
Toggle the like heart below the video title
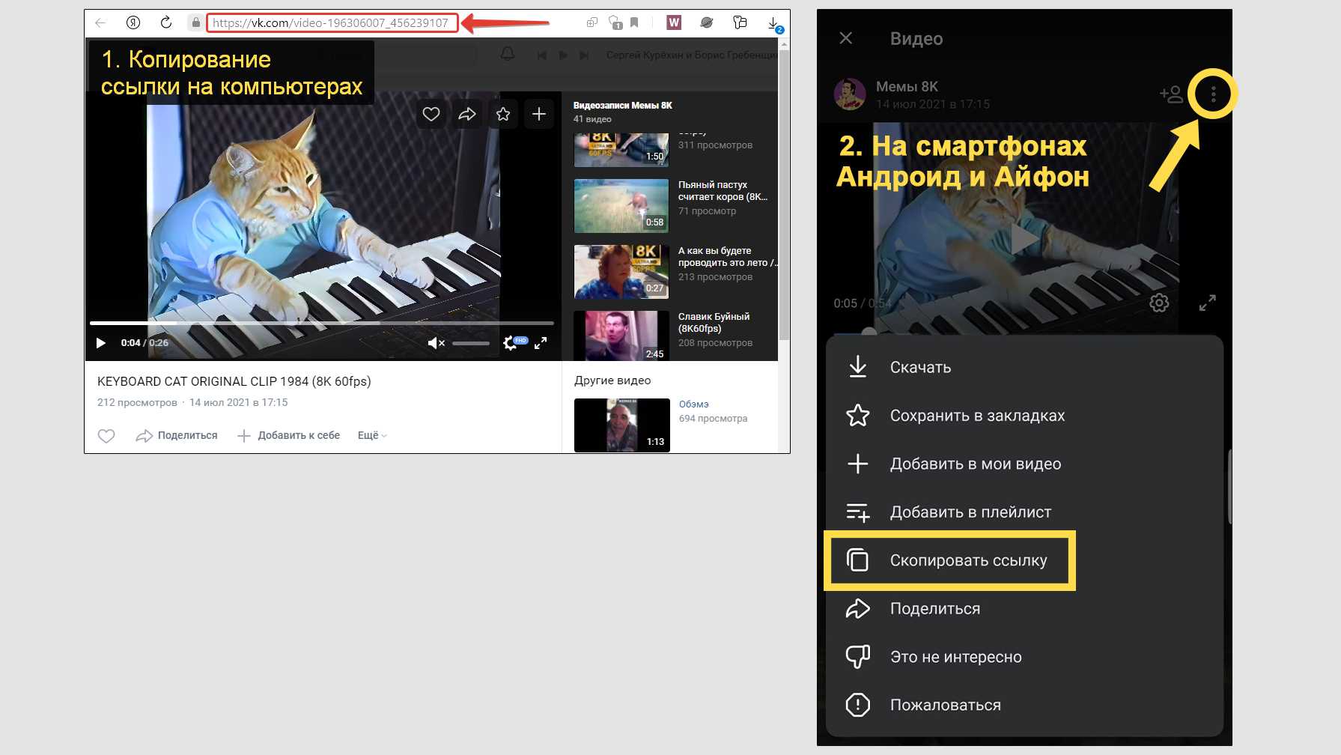pos(106,436)
